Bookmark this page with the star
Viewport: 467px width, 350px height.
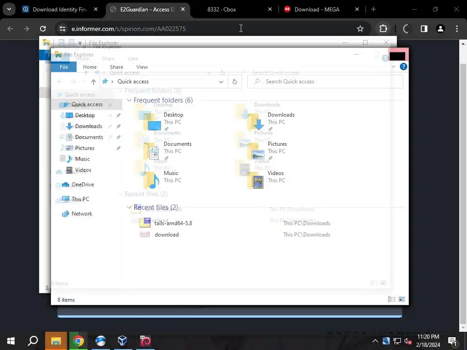click(x=360, y=29)
